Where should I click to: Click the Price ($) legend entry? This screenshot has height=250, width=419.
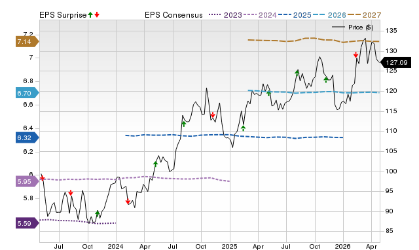353,27
